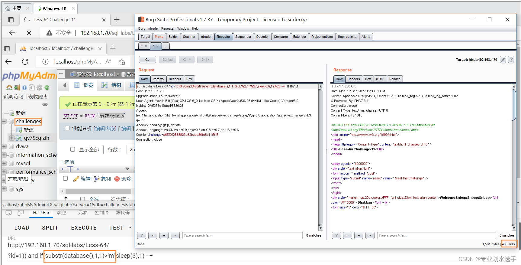The height and width of the screenshot is (265, 521).
Task: Click Burp edit target pencil icon
Action: pos(503,60)
